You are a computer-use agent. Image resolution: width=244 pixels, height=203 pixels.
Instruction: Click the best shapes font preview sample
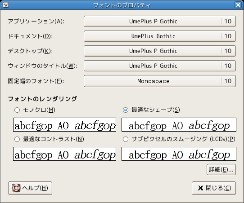coord(179,124)
